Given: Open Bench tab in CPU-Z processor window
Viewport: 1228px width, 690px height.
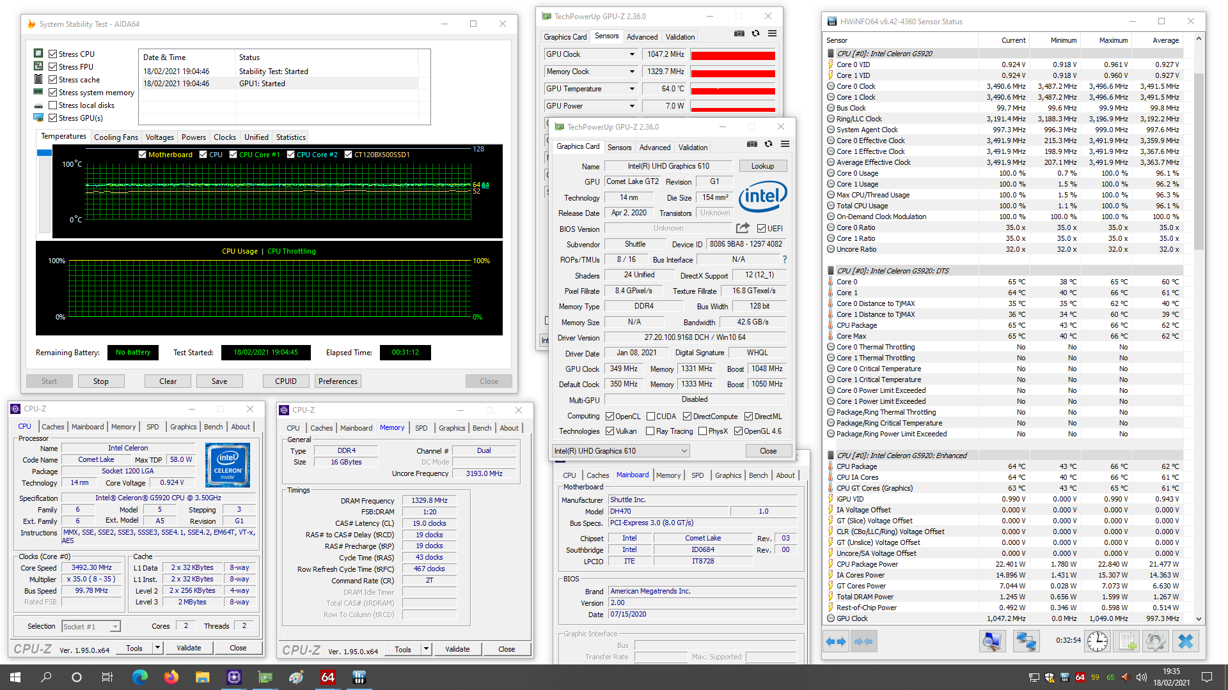Looking at the screenshot, I should pos(214,427).
